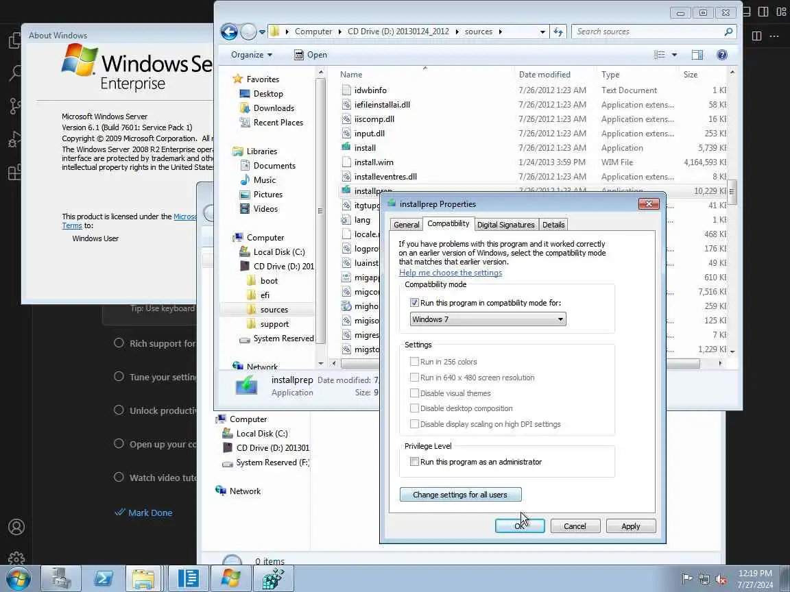This screenshot has height=592, width=790.
Task: Click Open in the Explorer toolbar
Action: pos(311,55)
